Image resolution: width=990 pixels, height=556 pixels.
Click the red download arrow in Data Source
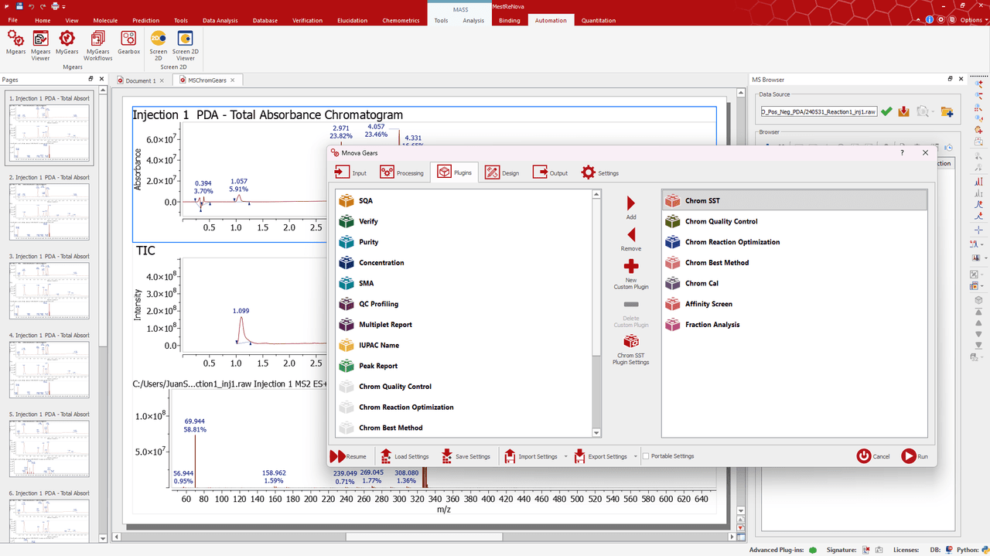(x=903, y=111)
